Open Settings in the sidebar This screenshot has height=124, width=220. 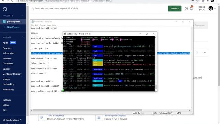pyautogui.click(x=7, y=100)
